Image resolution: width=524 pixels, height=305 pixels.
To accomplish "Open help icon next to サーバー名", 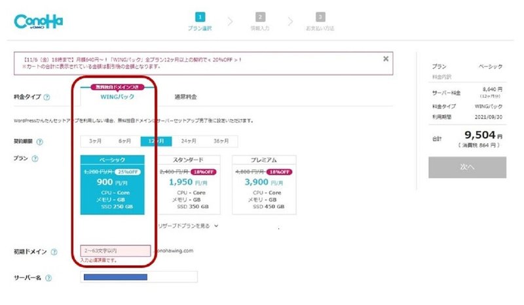I will (48, 278).
